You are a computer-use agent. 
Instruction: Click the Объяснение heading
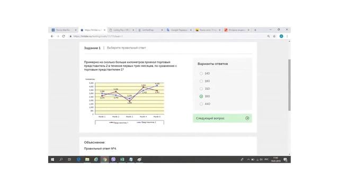pyautogui.click(x=95, y=142)
